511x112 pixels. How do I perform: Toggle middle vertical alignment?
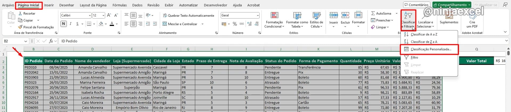[x=133, y=15]
